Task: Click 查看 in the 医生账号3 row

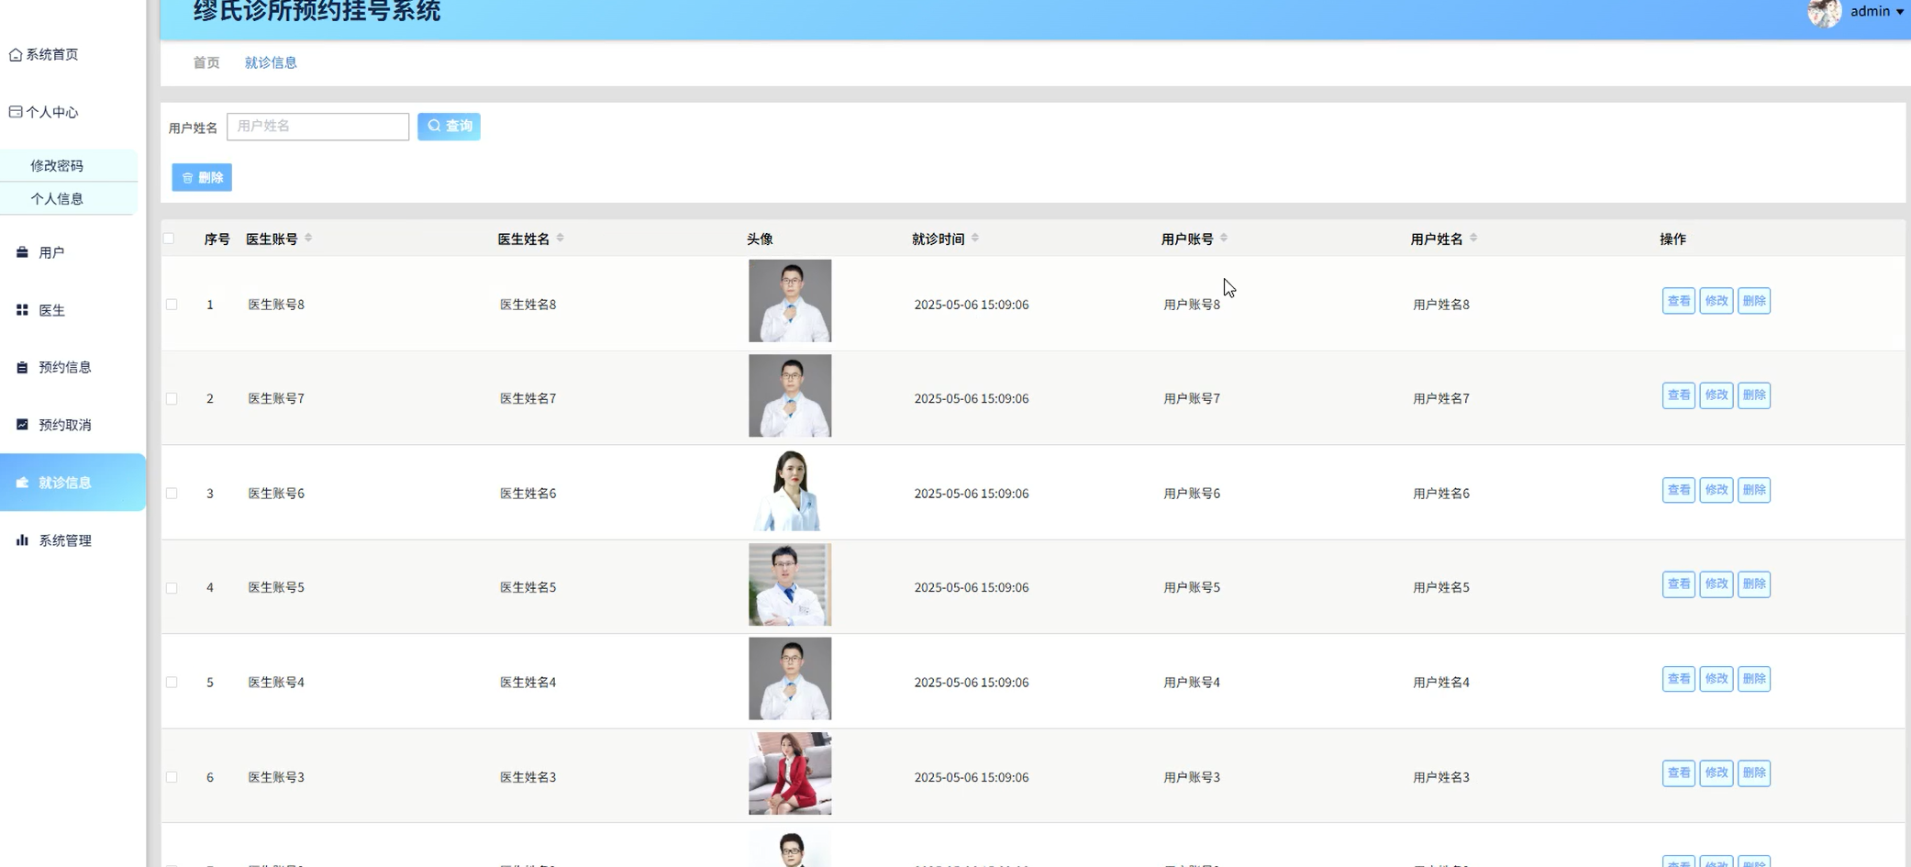Action: [x=1679, y=773]
